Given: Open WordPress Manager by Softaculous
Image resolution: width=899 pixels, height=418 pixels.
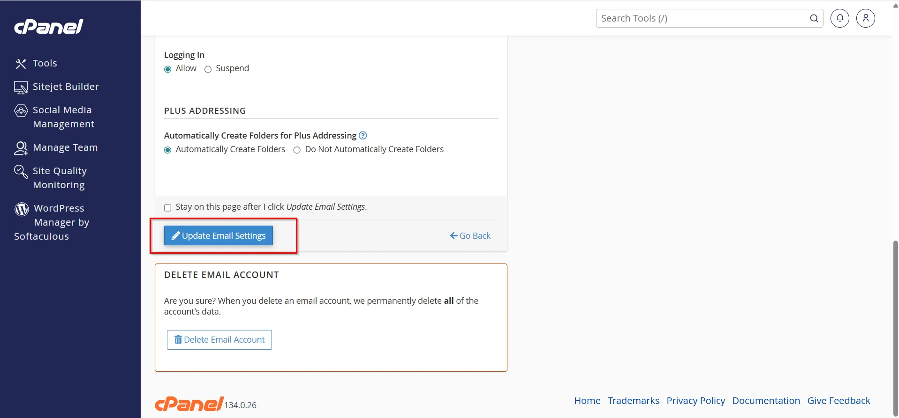Looking at the screenshot, I should [52, 222].
